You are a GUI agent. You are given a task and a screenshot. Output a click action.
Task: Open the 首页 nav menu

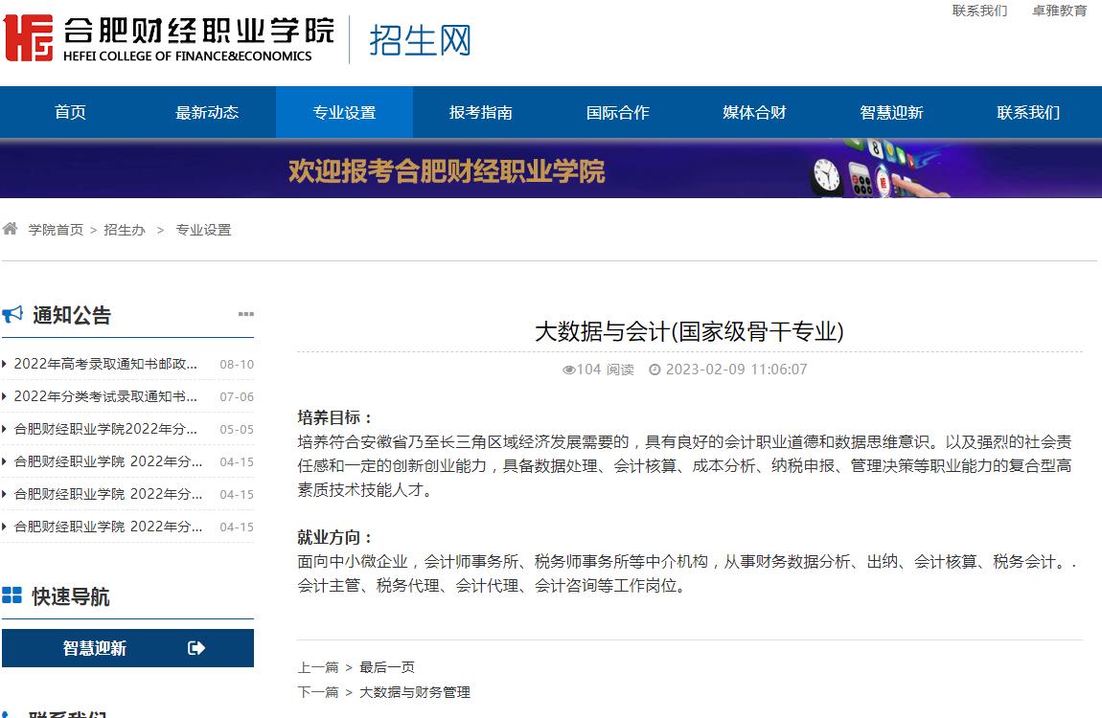70,112
